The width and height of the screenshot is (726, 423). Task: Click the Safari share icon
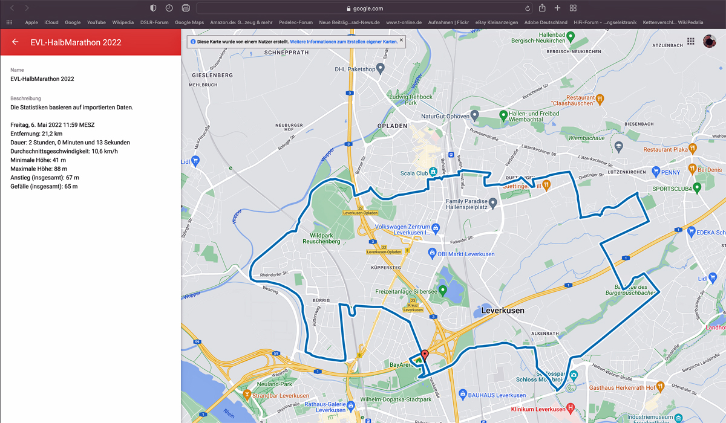click(x=542, y=8)
